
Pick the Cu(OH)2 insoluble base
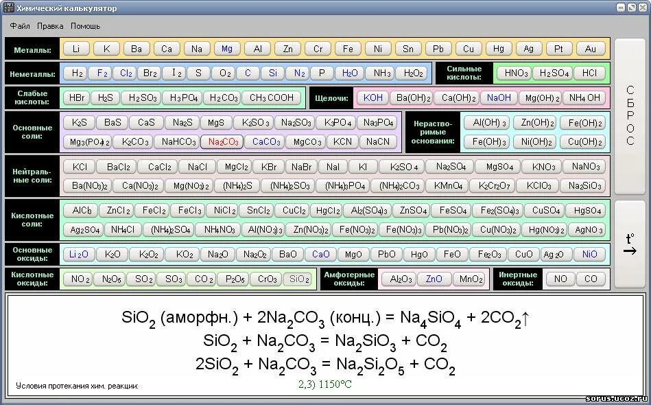(584, 142)
